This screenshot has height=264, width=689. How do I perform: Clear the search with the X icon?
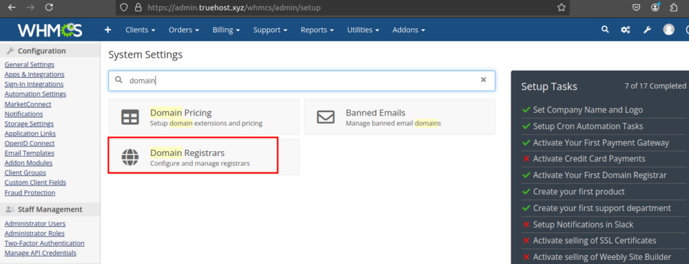tap(483, 80)
